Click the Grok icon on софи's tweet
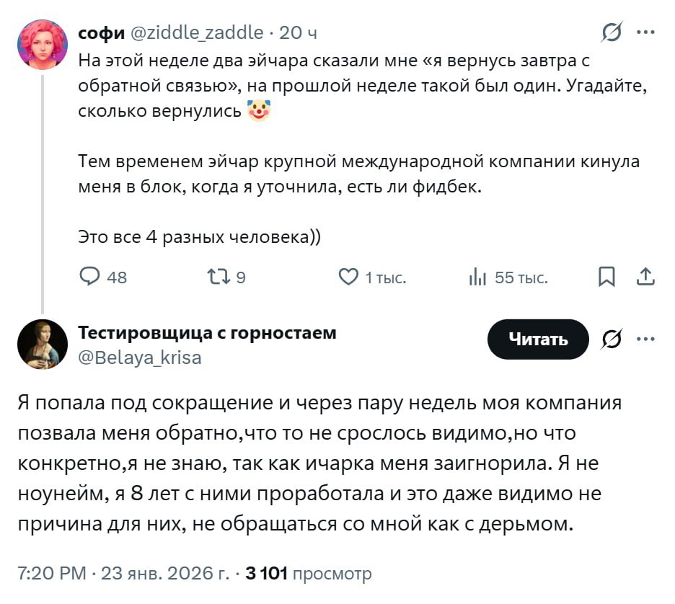Screen dimensions: 675x604 612,32
